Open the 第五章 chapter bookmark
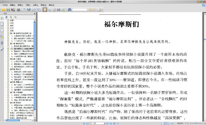 click(x=16, y=82)
